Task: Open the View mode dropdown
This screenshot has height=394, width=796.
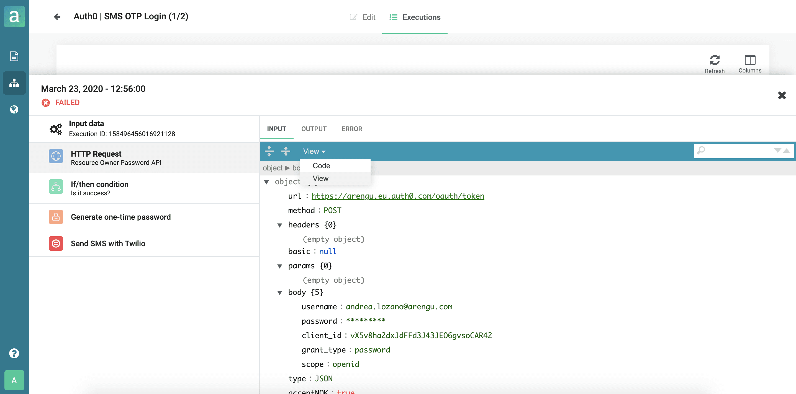Action: 314,151
